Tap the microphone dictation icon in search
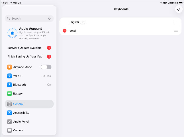Screen dimensions: 184x137 tap(49, 18)
